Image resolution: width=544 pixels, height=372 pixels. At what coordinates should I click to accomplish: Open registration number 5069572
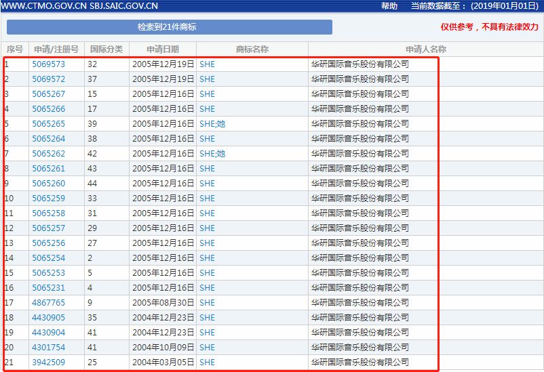49,79
